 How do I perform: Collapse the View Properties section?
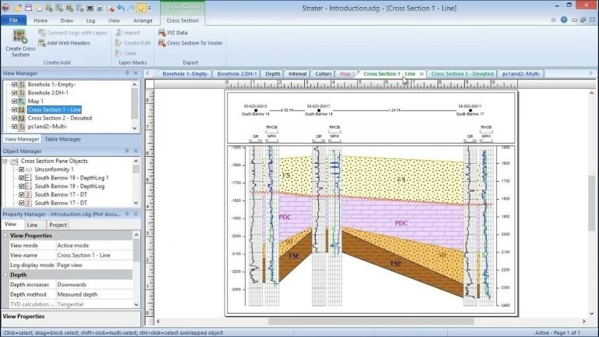tap(5, 236)
